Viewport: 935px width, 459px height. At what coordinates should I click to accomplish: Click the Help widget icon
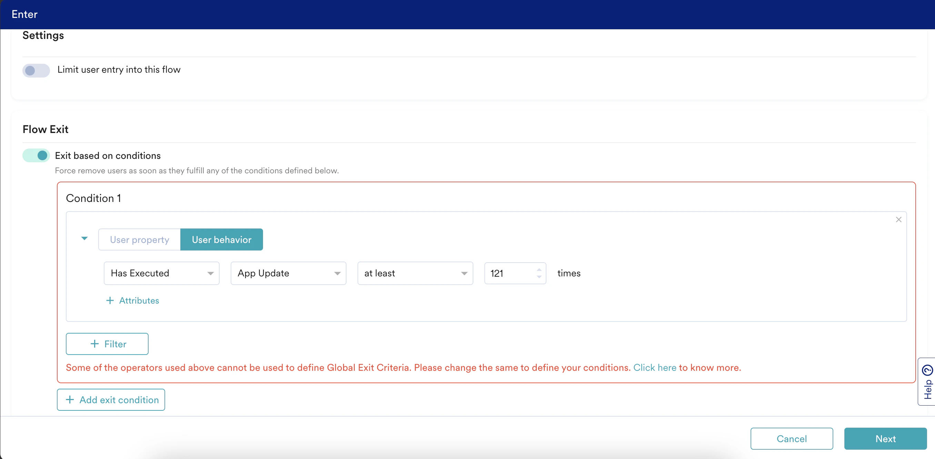[x=927, y=370]
